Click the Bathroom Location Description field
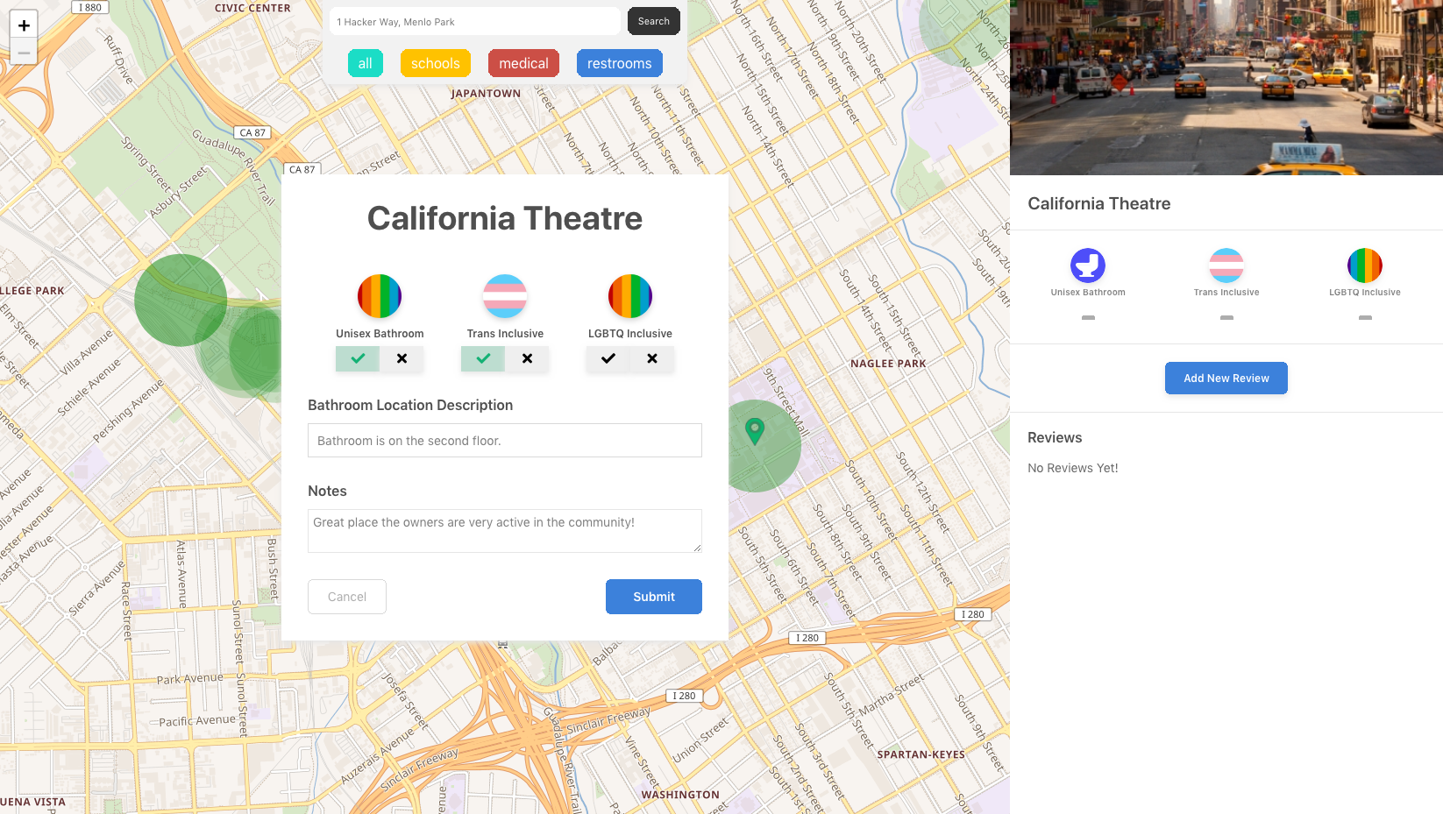1443x814 pixels. tap(505, 441)
